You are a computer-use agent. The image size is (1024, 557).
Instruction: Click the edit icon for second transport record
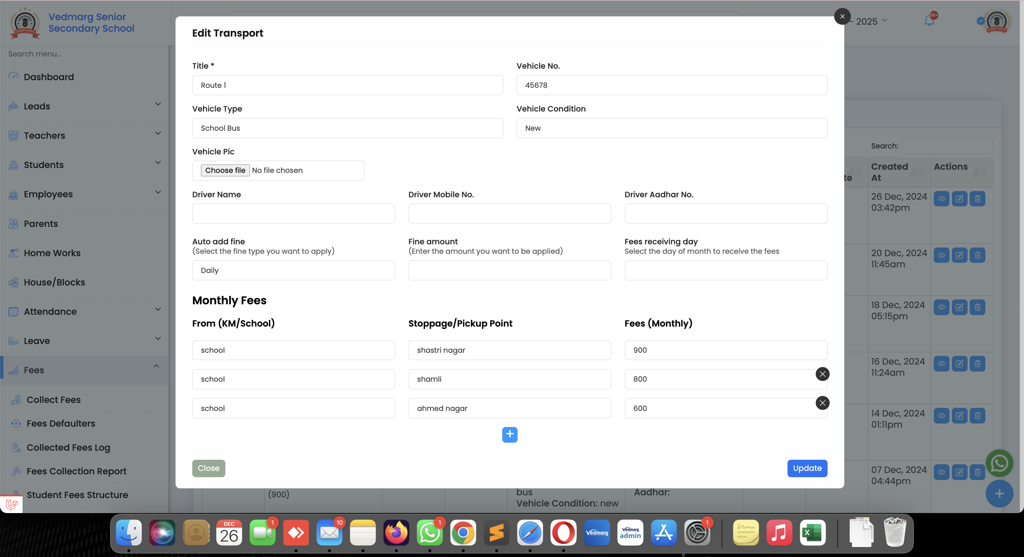pyautogui.click(x=960, y=254)
